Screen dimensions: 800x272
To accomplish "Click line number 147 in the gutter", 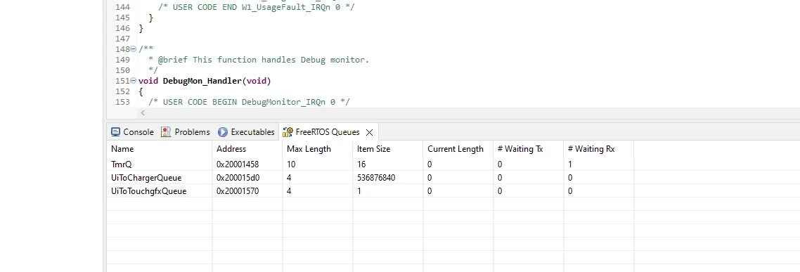I will [x=122, y=39].
